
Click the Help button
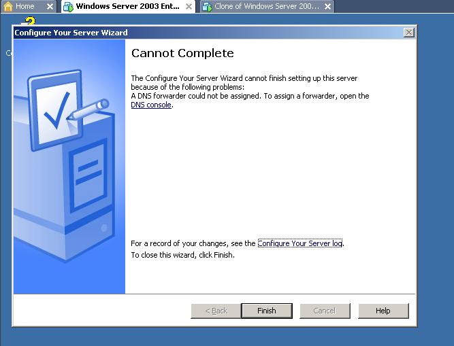(383, 311)
